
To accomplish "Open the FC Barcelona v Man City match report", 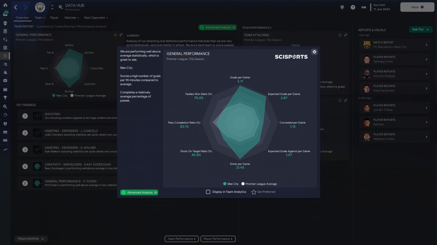I will click(395, 45).
